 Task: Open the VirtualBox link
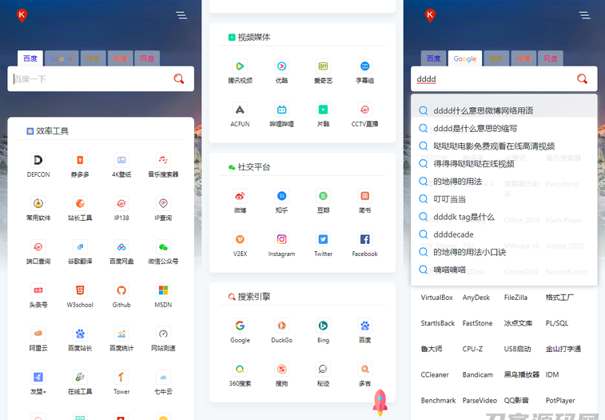pyautogui.click(x=437, y=298)
